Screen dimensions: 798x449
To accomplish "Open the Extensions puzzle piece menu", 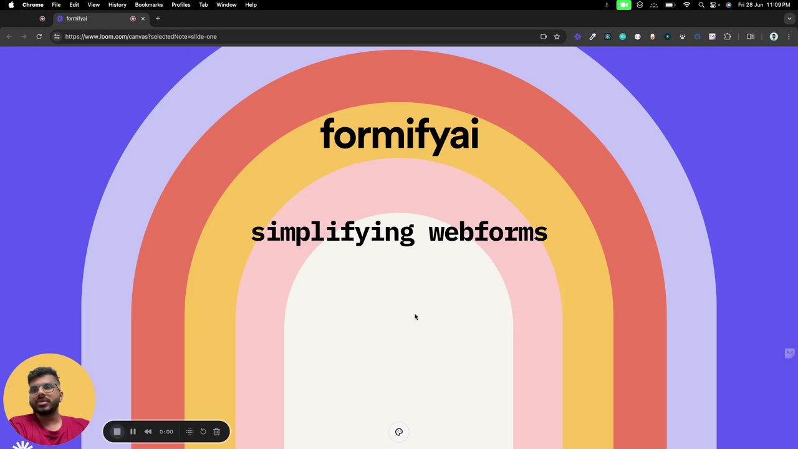I will click(727, 37).
